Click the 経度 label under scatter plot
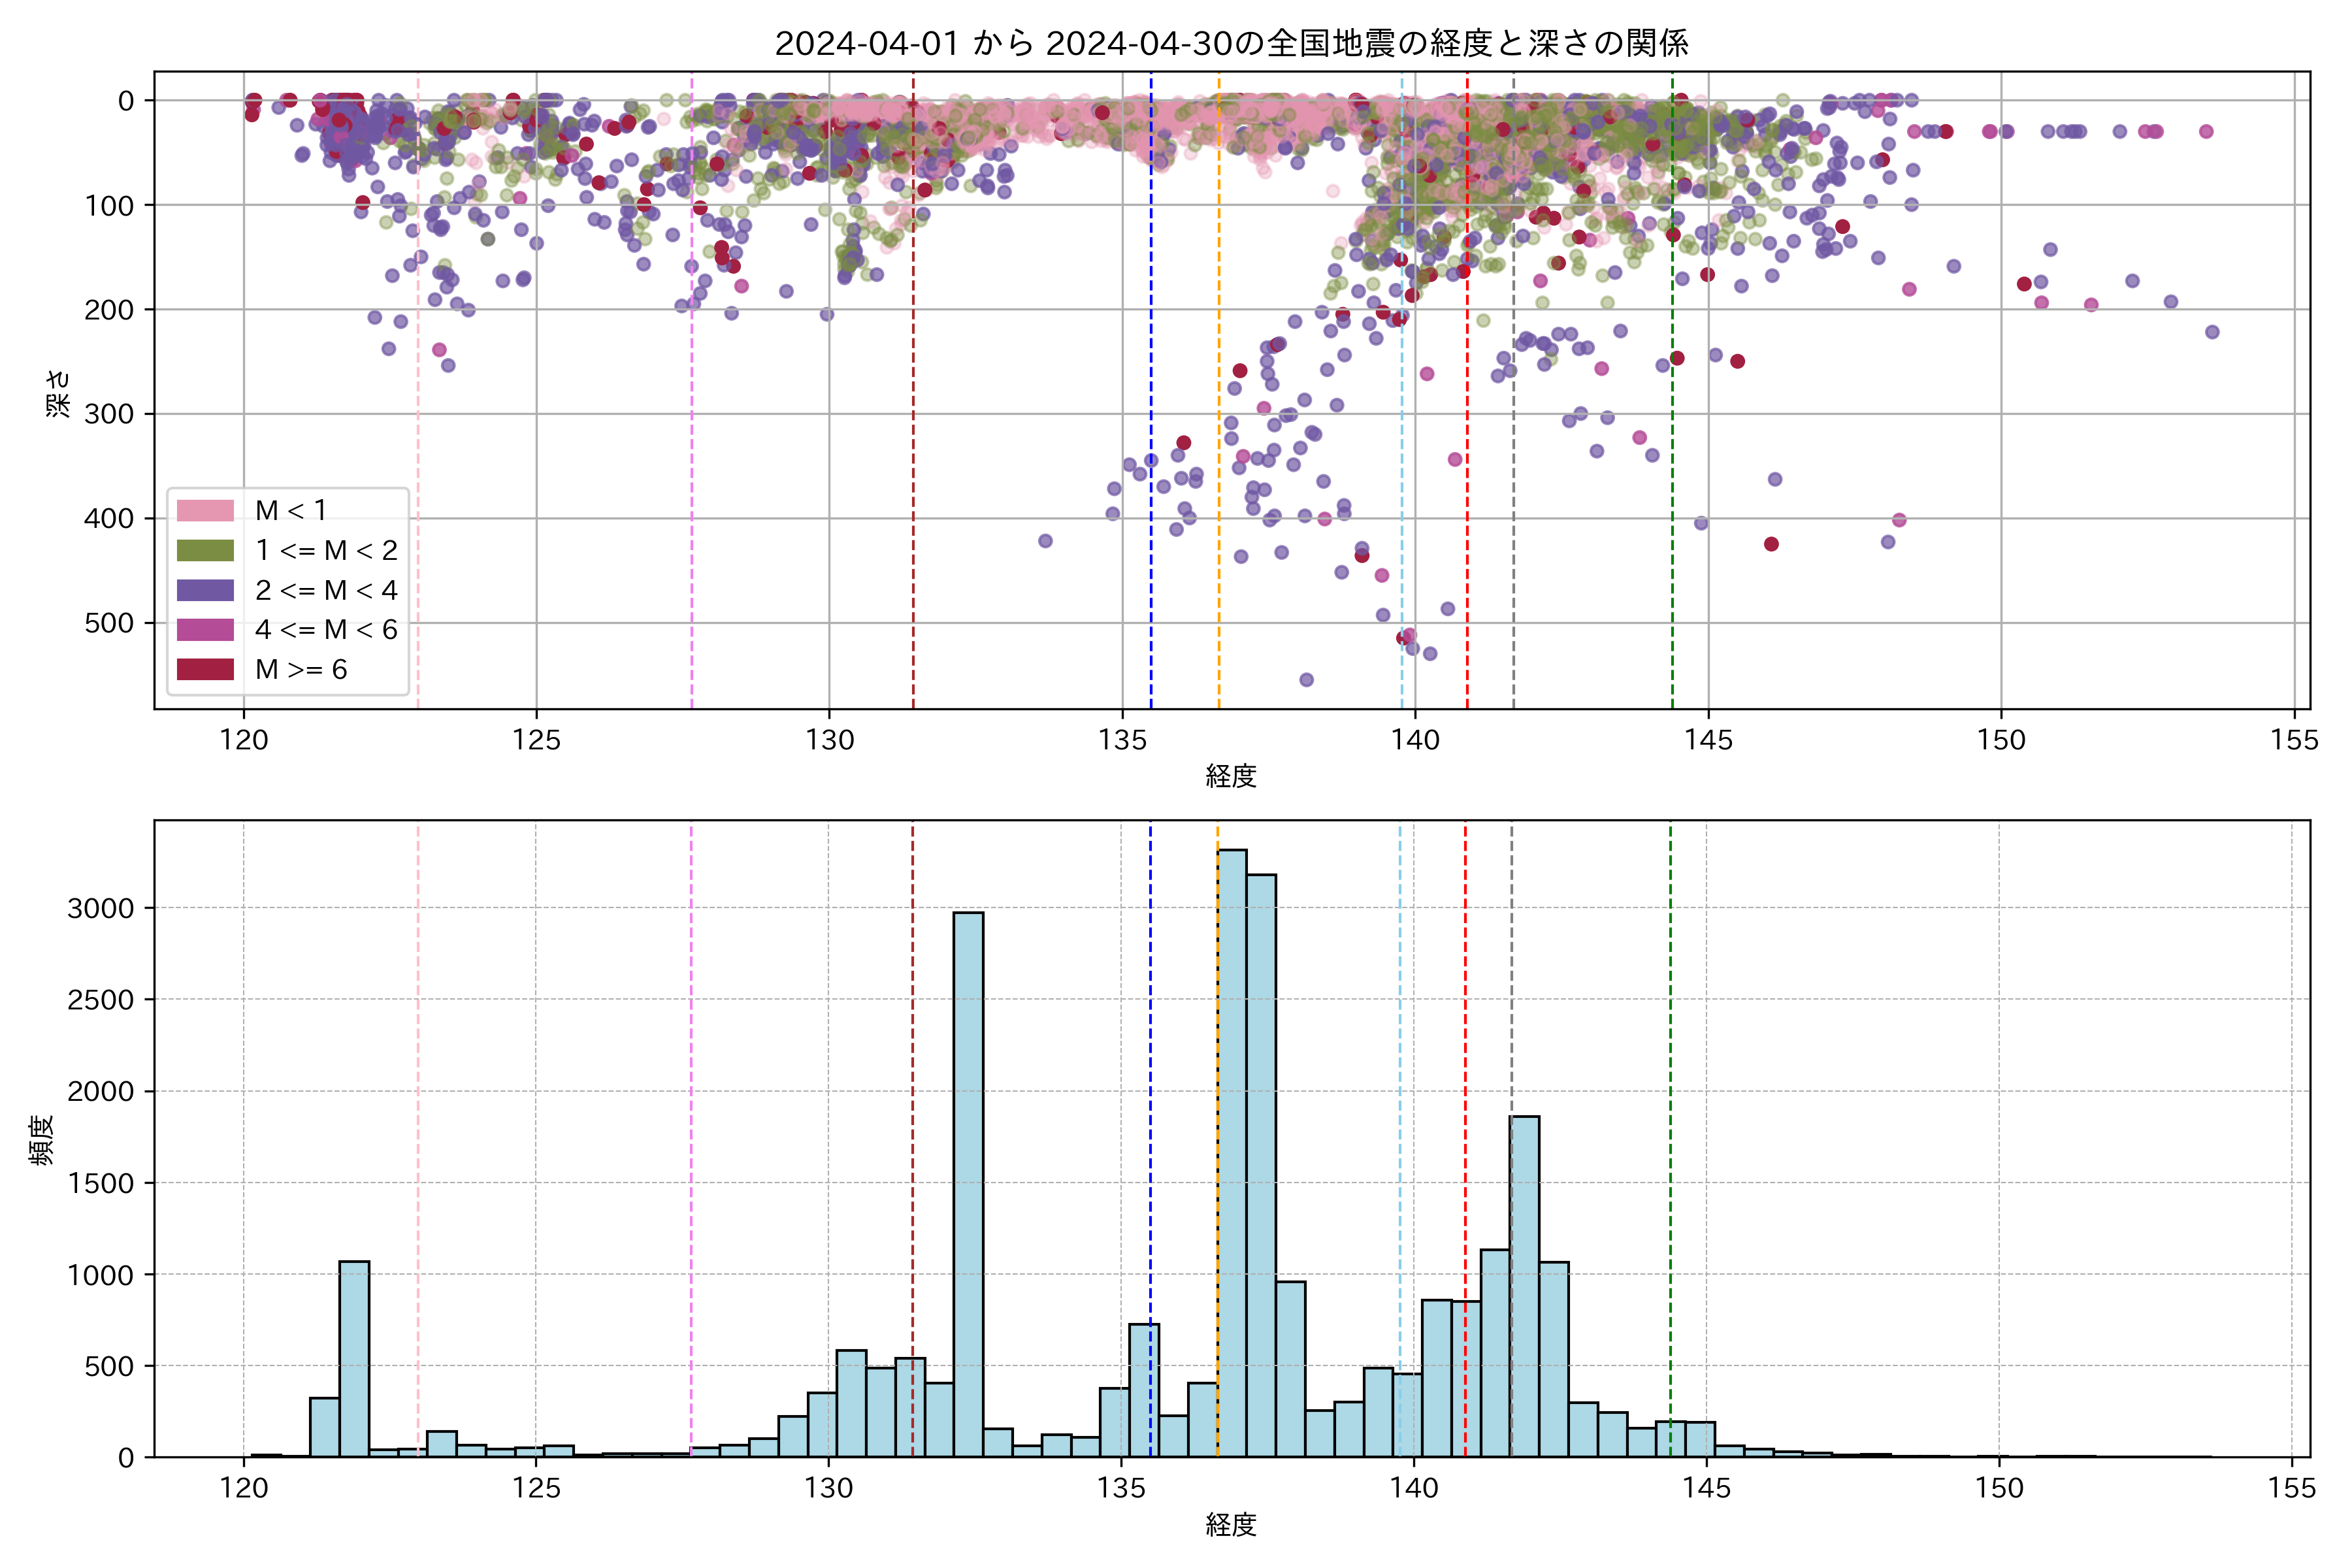Viewport: 2352px width, 1568px height. click(1231, 776)
